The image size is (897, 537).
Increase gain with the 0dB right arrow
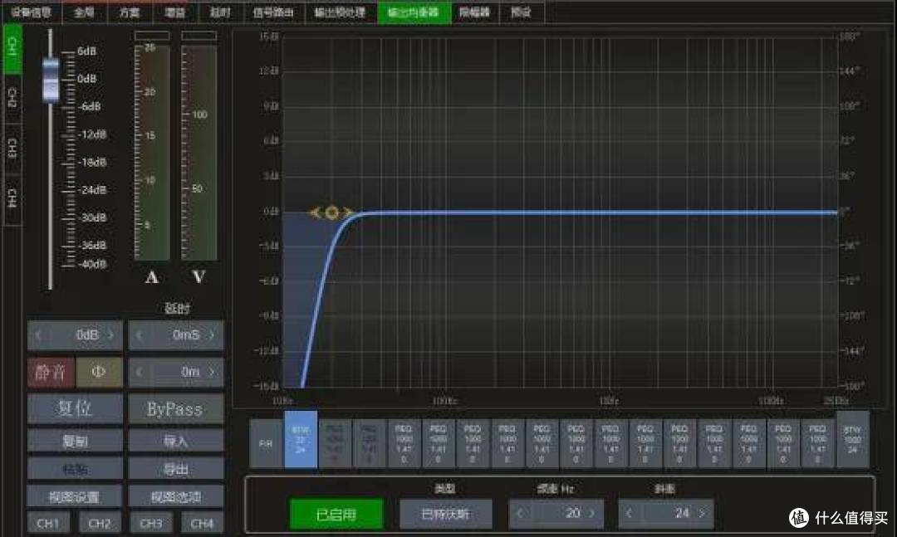click(111, 335)
